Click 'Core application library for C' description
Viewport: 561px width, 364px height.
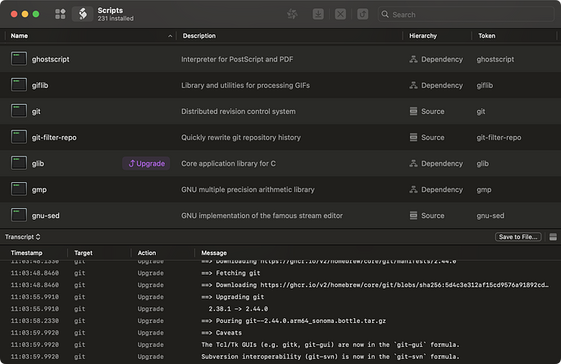pos(228,163)
